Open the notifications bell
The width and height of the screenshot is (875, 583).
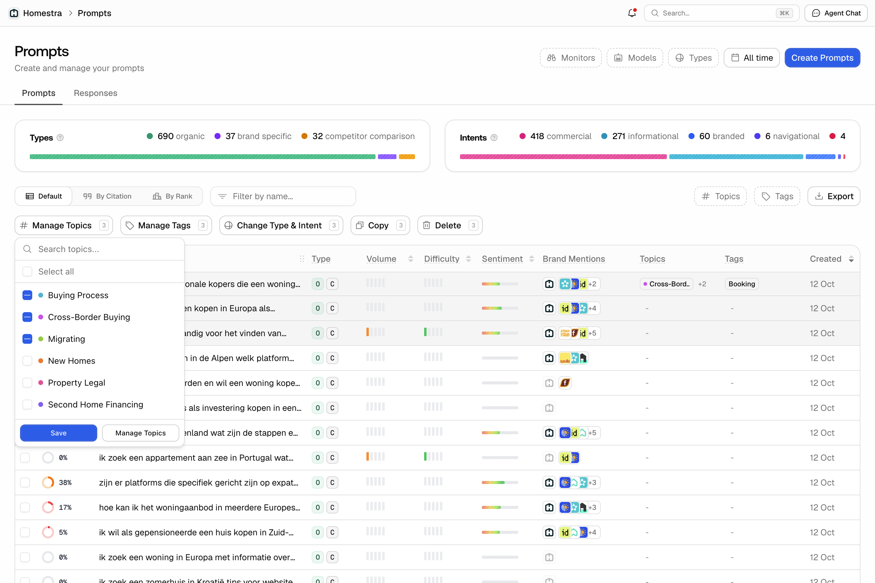pyautogui.click(x=632, y=13)
